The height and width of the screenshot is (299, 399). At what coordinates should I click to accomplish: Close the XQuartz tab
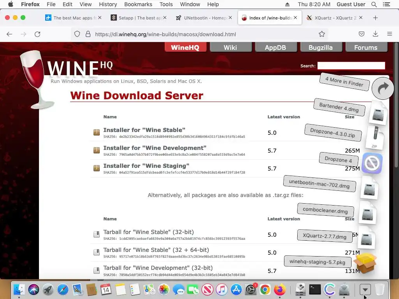tap(360, 18)
